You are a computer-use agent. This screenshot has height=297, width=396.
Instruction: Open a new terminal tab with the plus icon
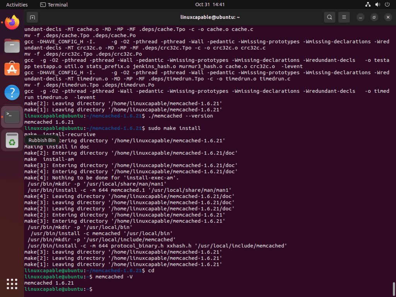[32, 17]
